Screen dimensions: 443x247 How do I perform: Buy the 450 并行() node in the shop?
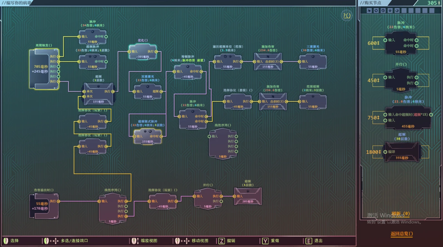[x=401, y=80]
